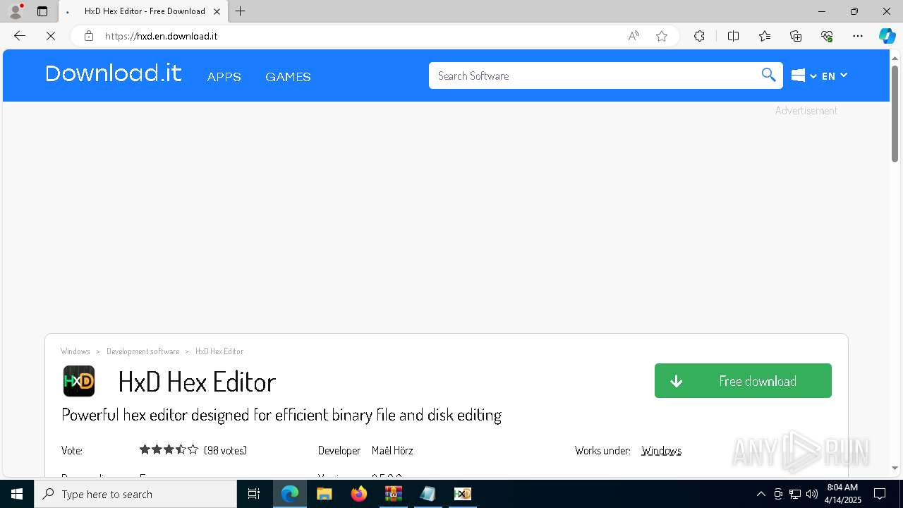Viewport: 903px width, 508px height.
Task: View site information lock icon
Action: pos(89,36)
